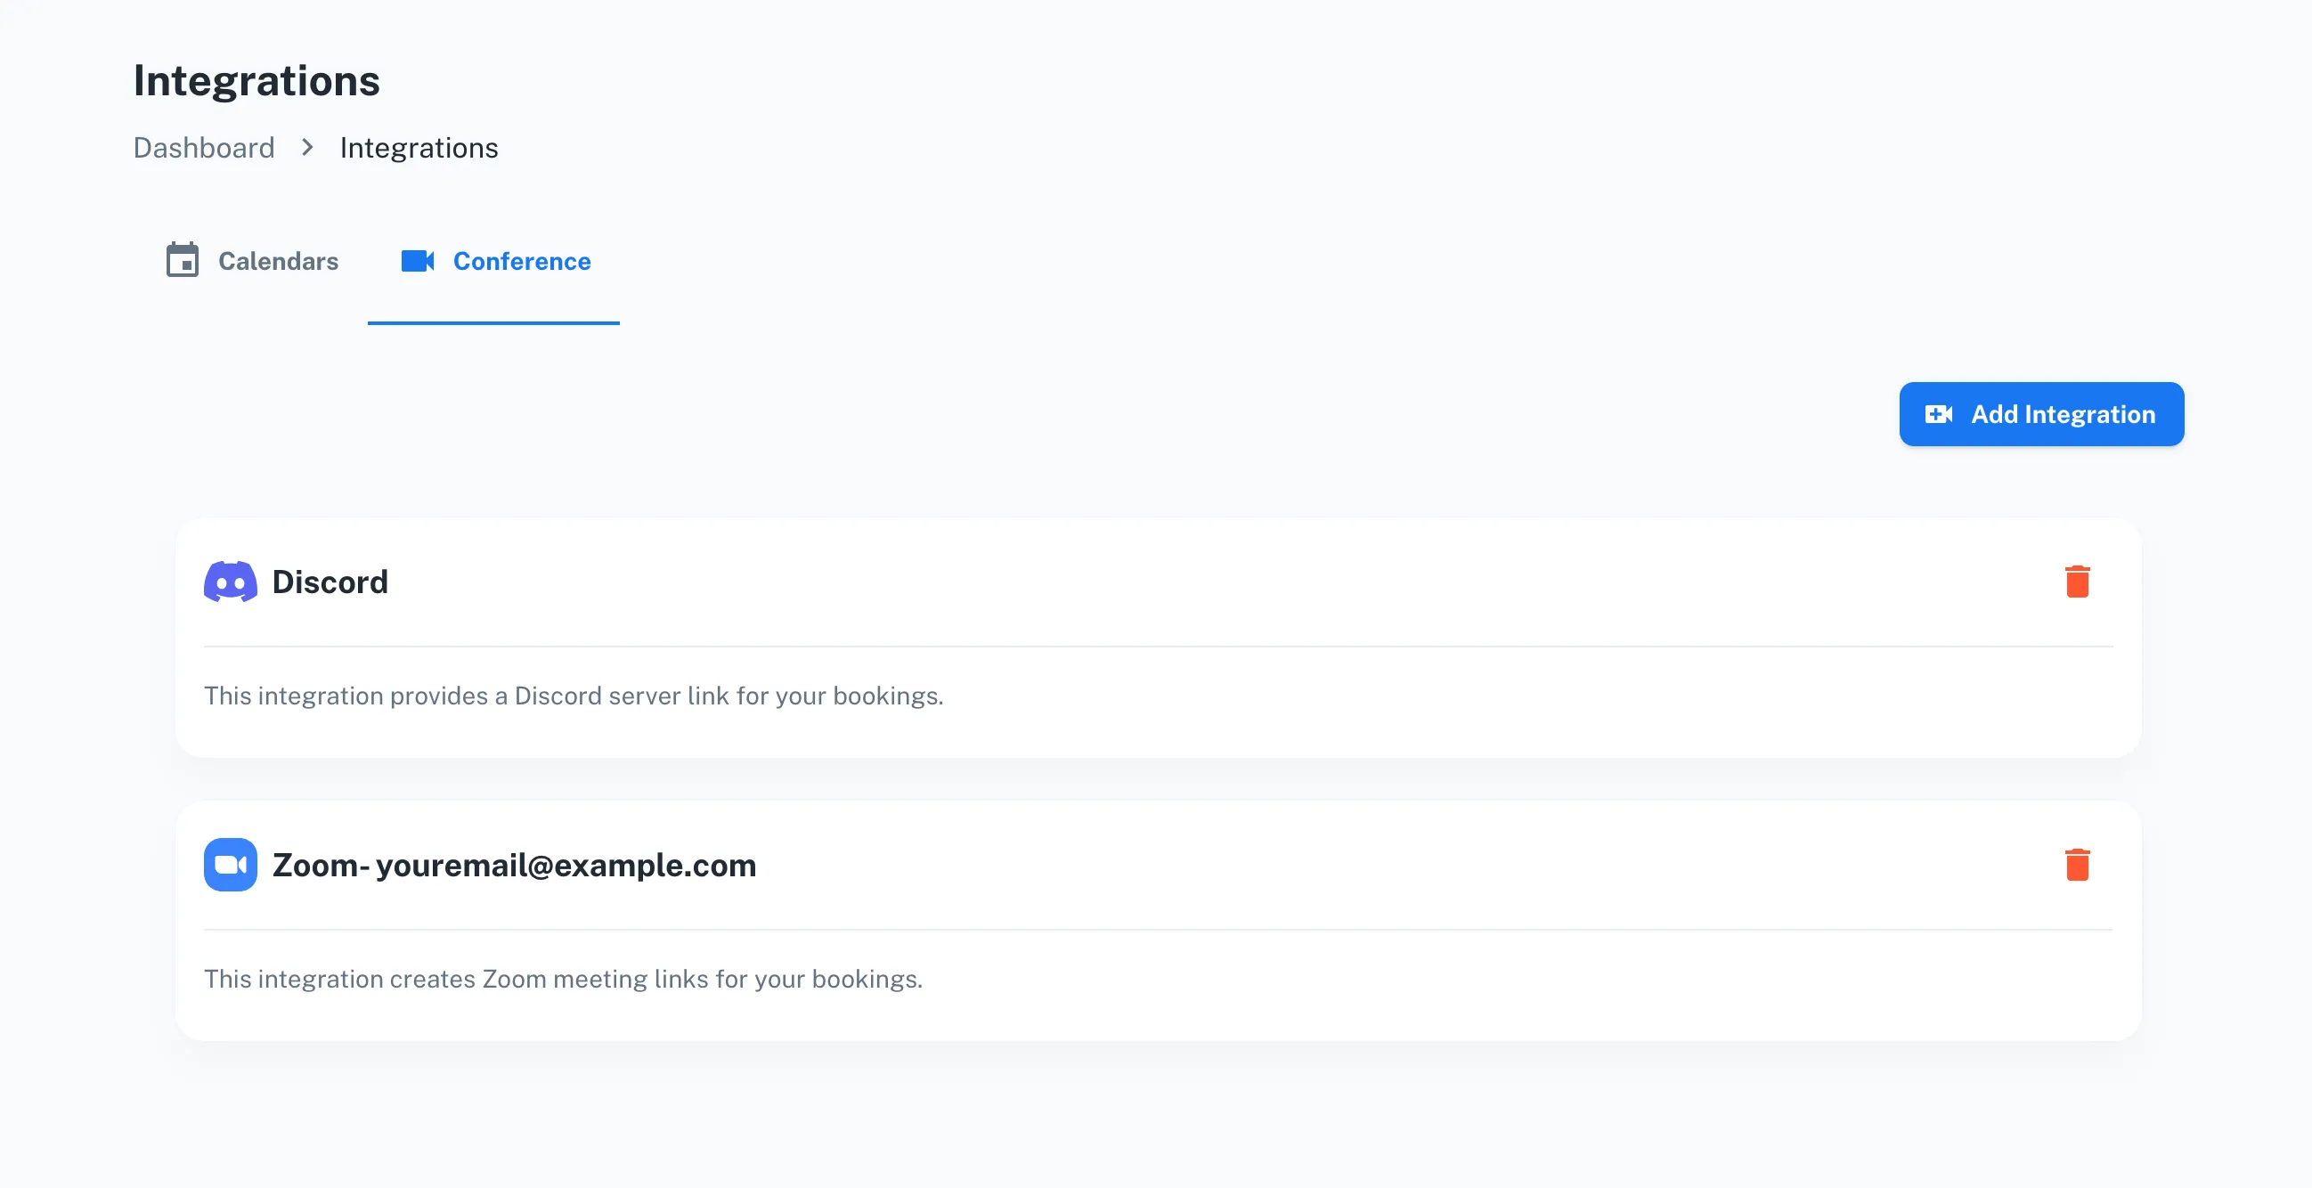Click the Zoom youremail@example.com title
This screenshot has width=2312, height=1188.
pos(514,865)
